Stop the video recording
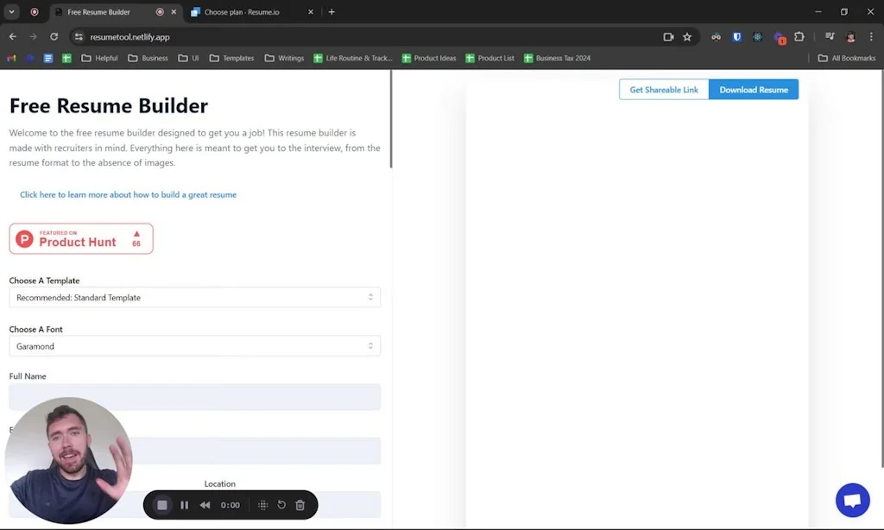Image resolution: width=884 pixels, height=530 pixels. (161, 504)
